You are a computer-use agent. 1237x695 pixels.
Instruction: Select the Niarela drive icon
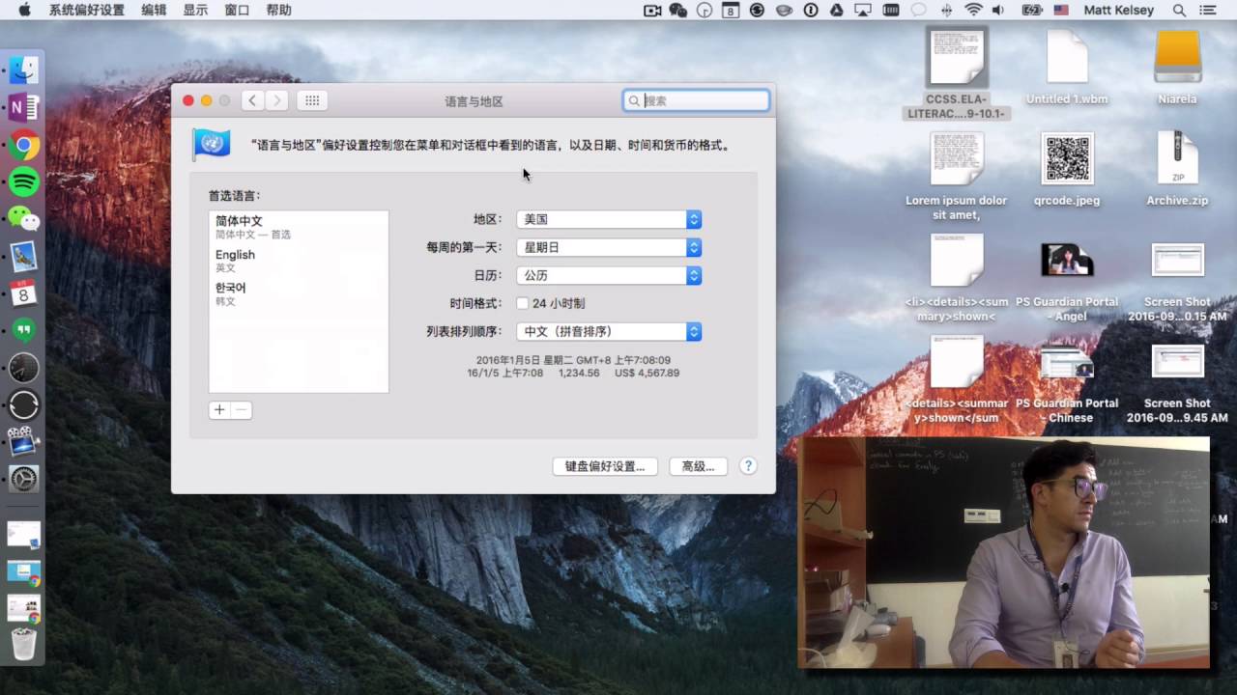(1177, 68)
